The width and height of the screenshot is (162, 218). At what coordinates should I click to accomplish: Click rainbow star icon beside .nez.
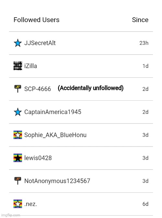18,204
